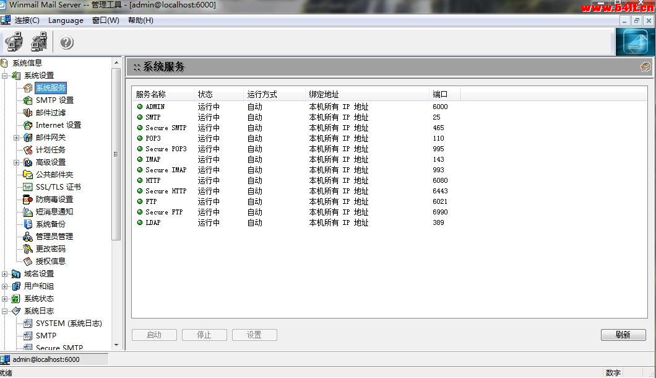The width and height of the screenshot is (656, 378).
Task: Click the connect to server toolbar icon
Action: click(x=14, y=42)
